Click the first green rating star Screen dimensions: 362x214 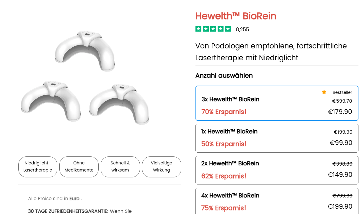(x=198, y=29)
